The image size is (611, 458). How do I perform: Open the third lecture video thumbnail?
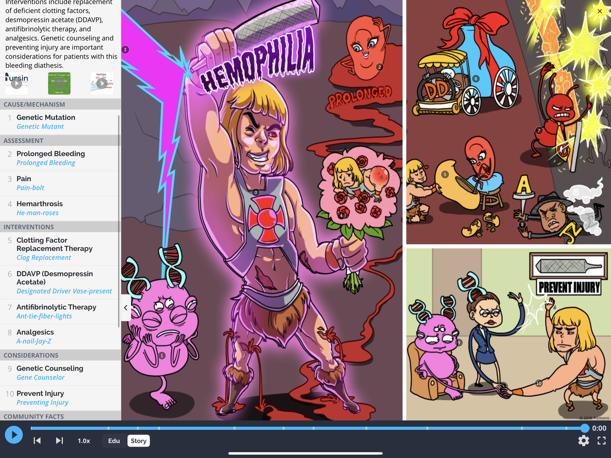point(102,83)
